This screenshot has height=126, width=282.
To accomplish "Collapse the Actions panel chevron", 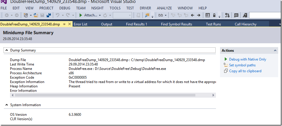I will coord(275,51).
